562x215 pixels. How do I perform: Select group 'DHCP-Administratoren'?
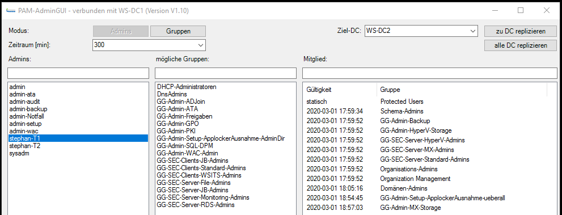pos(226,87)
